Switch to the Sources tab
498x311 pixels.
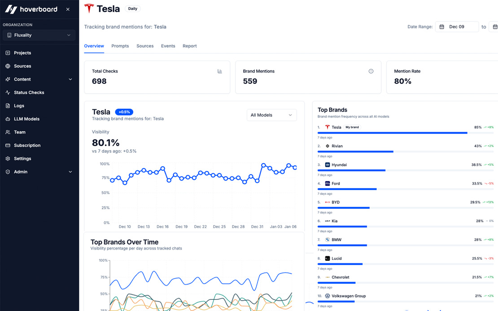(145, 46)
